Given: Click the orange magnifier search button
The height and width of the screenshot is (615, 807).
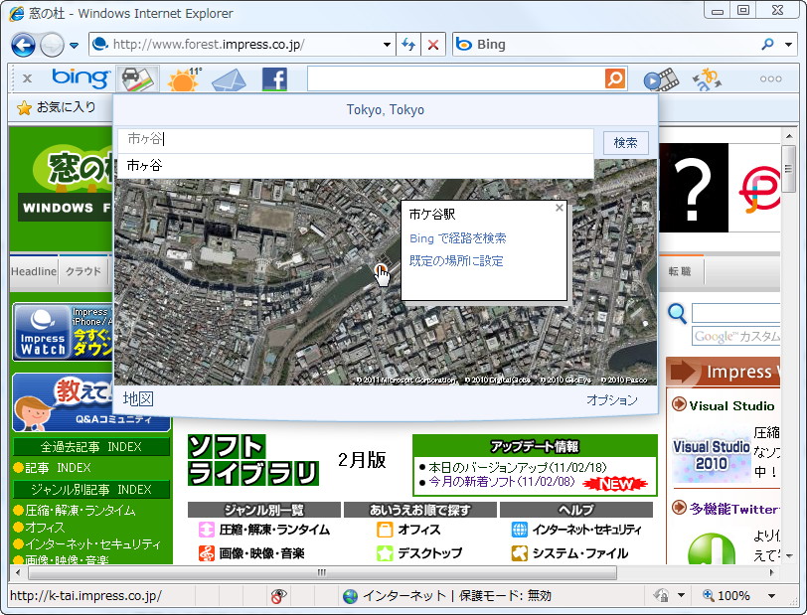Looking at the screenshot, I should click(x=614, y=78).
